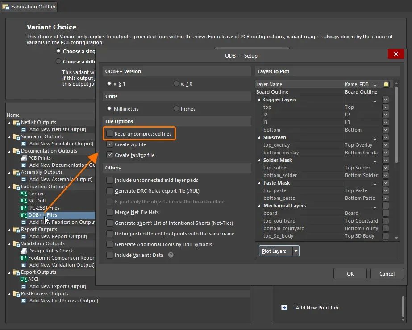Click the Add New Assembly Output icon
The image size is (412, 330).
(x=24, y=180)
